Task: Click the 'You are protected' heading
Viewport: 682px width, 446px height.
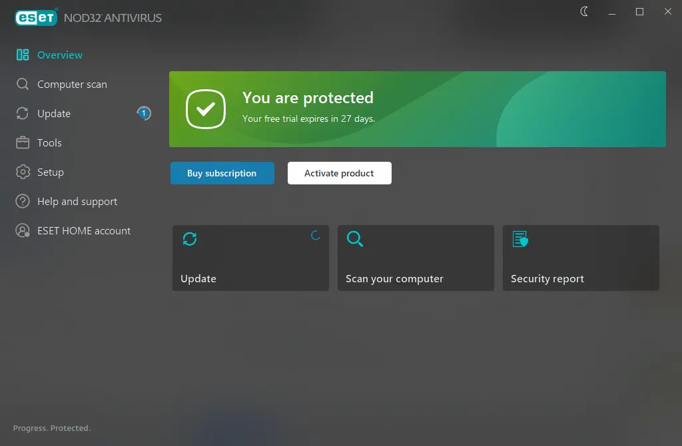Action: click(308, 98)
